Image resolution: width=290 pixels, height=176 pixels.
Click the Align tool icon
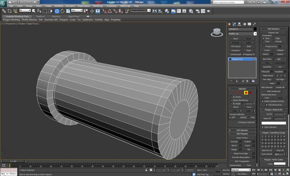(160, 11)
